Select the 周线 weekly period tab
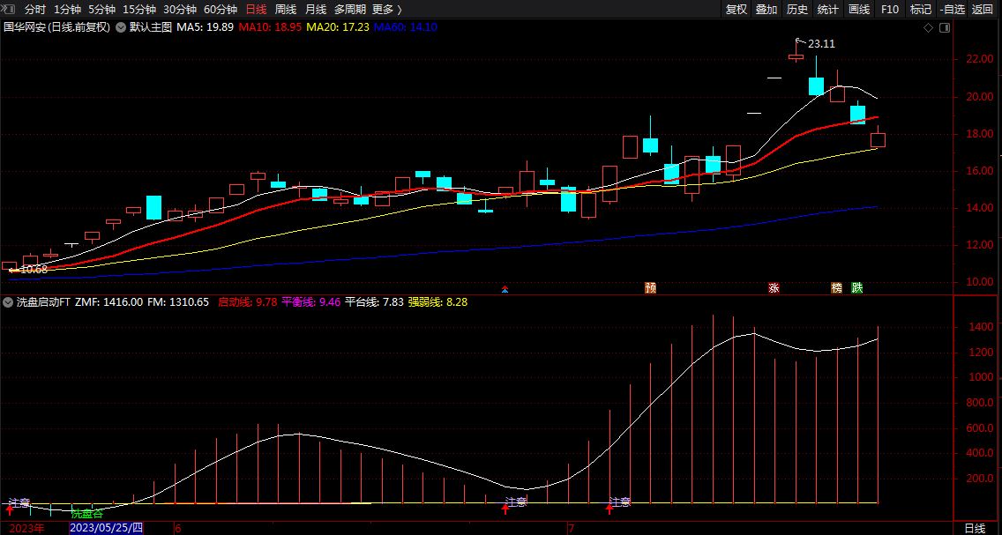 point(286,9)
